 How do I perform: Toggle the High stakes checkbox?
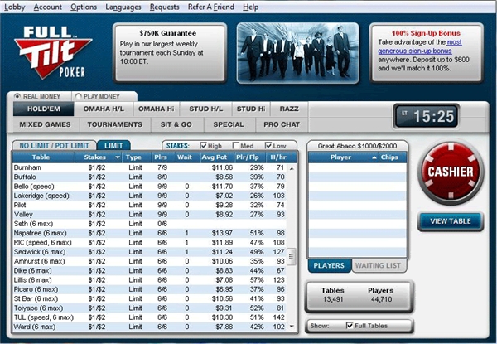pyautogui.click(x=205, y=146)
